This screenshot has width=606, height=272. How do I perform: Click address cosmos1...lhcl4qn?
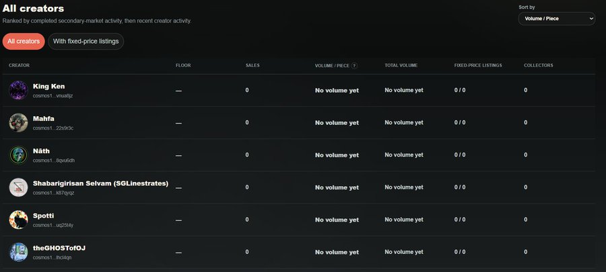[x=52, y=258]
